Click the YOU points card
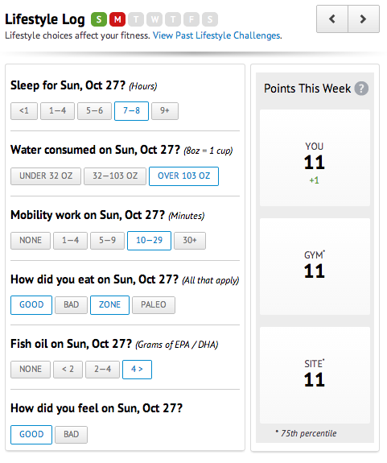 click(315, 158)
